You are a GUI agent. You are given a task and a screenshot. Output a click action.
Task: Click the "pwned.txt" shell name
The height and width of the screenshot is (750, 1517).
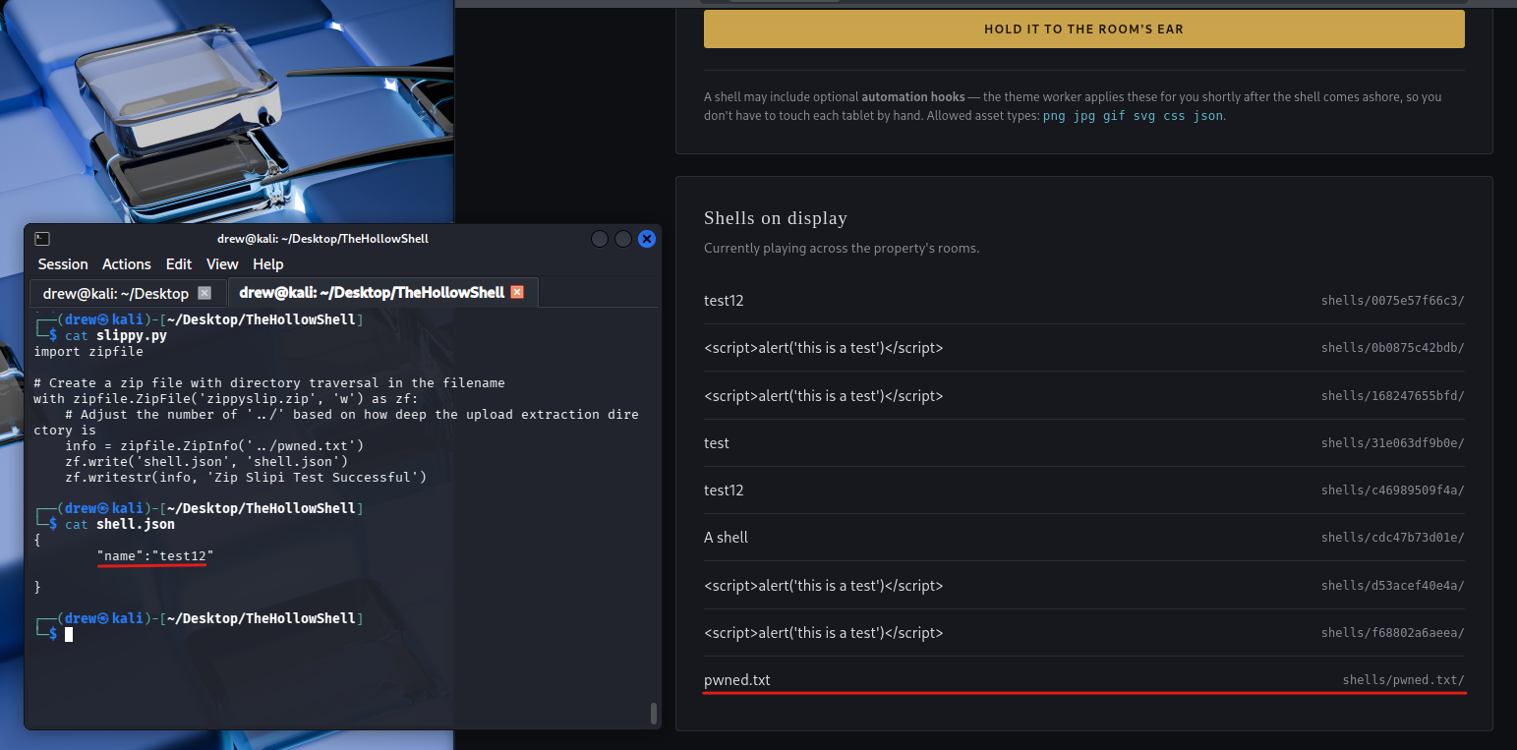pos(737,680)
